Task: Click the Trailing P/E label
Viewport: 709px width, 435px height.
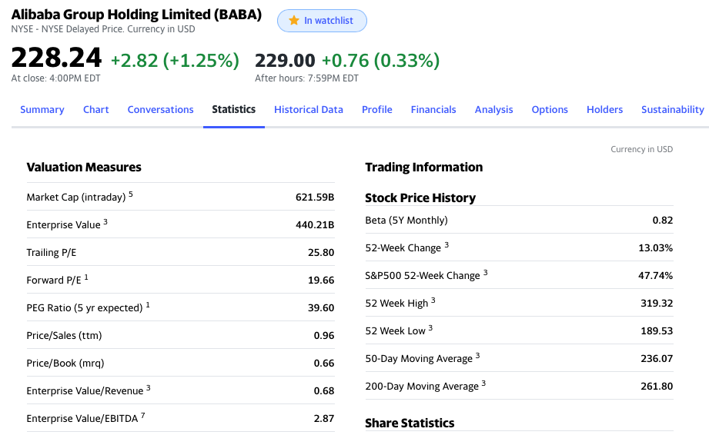Action: [x=52, y=252]
